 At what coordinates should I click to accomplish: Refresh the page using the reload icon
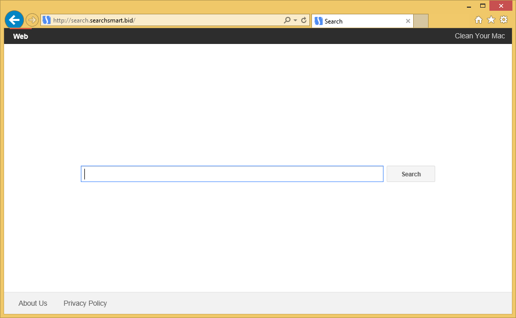pos(304,20)
